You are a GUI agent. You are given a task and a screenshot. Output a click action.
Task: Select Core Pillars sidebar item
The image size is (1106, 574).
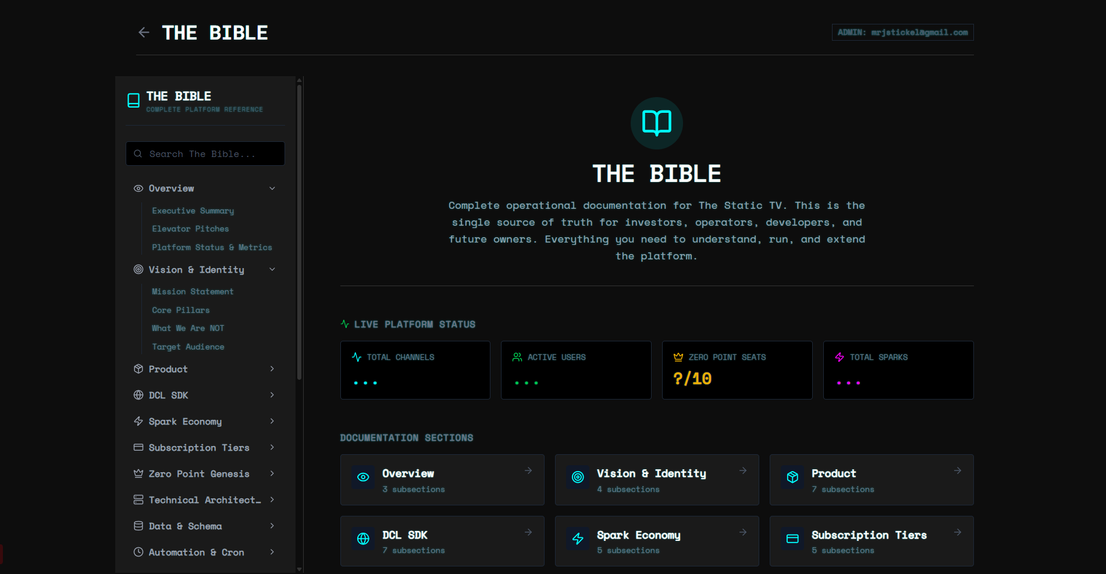pyautogui.click(x=181, y=311)
